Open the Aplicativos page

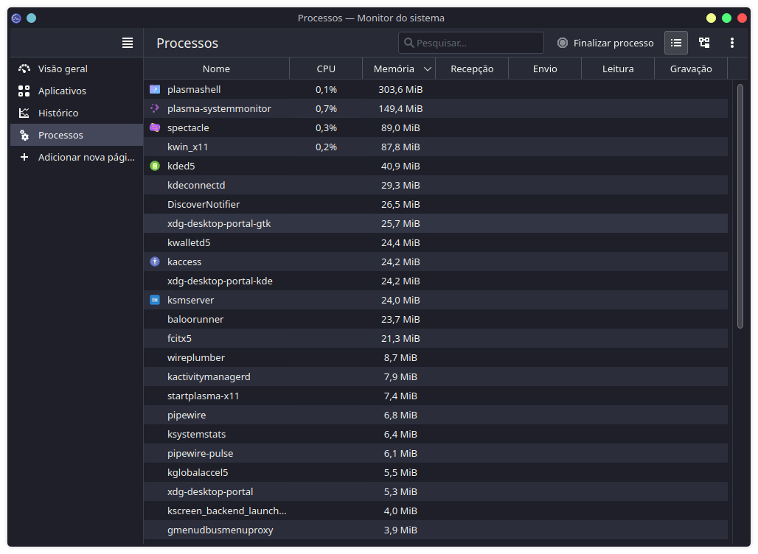pos(77,91)
